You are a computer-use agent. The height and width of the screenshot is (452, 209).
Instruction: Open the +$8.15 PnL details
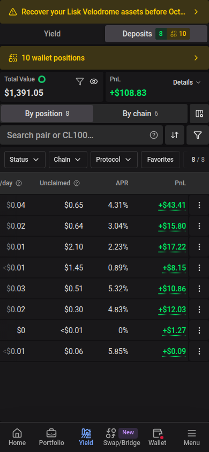point(174,268)
